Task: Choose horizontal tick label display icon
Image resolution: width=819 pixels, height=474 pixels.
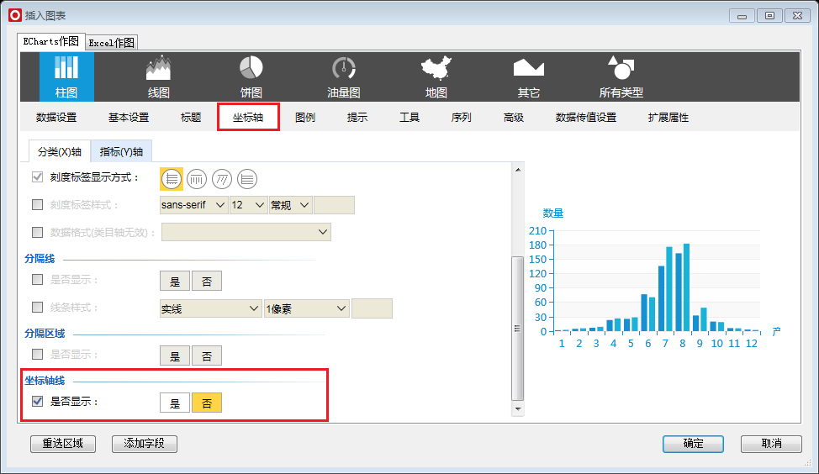Action: 172,179
